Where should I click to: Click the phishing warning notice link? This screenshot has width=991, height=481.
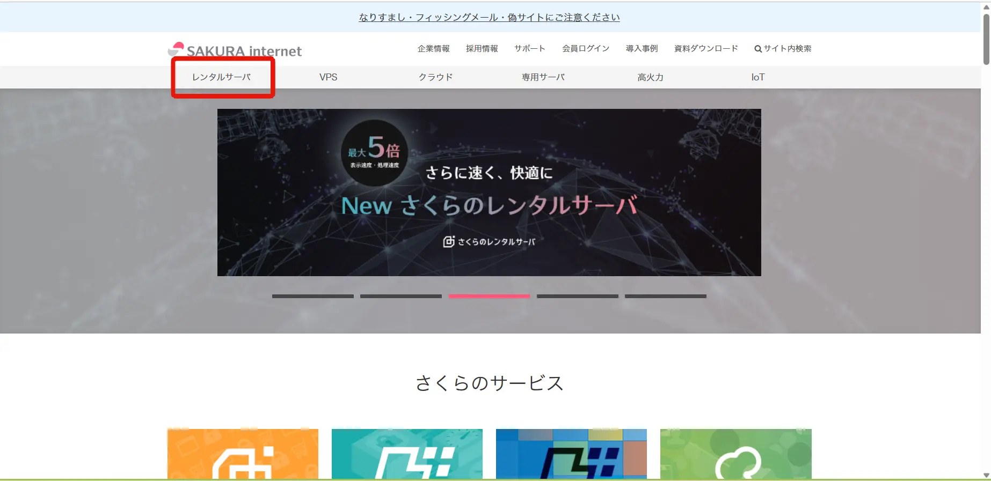click(x=489, y=17)
